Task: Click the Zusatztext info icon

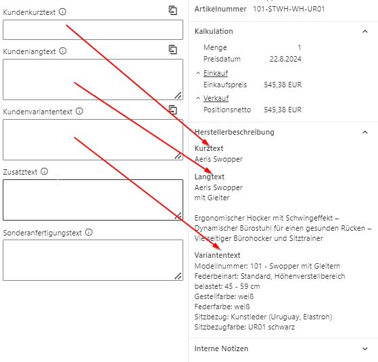Action: coord(44,171)
